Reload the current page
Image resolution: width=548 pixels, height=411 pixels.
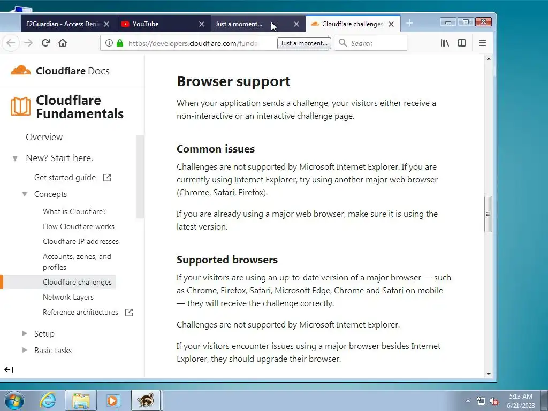[45, 43]
